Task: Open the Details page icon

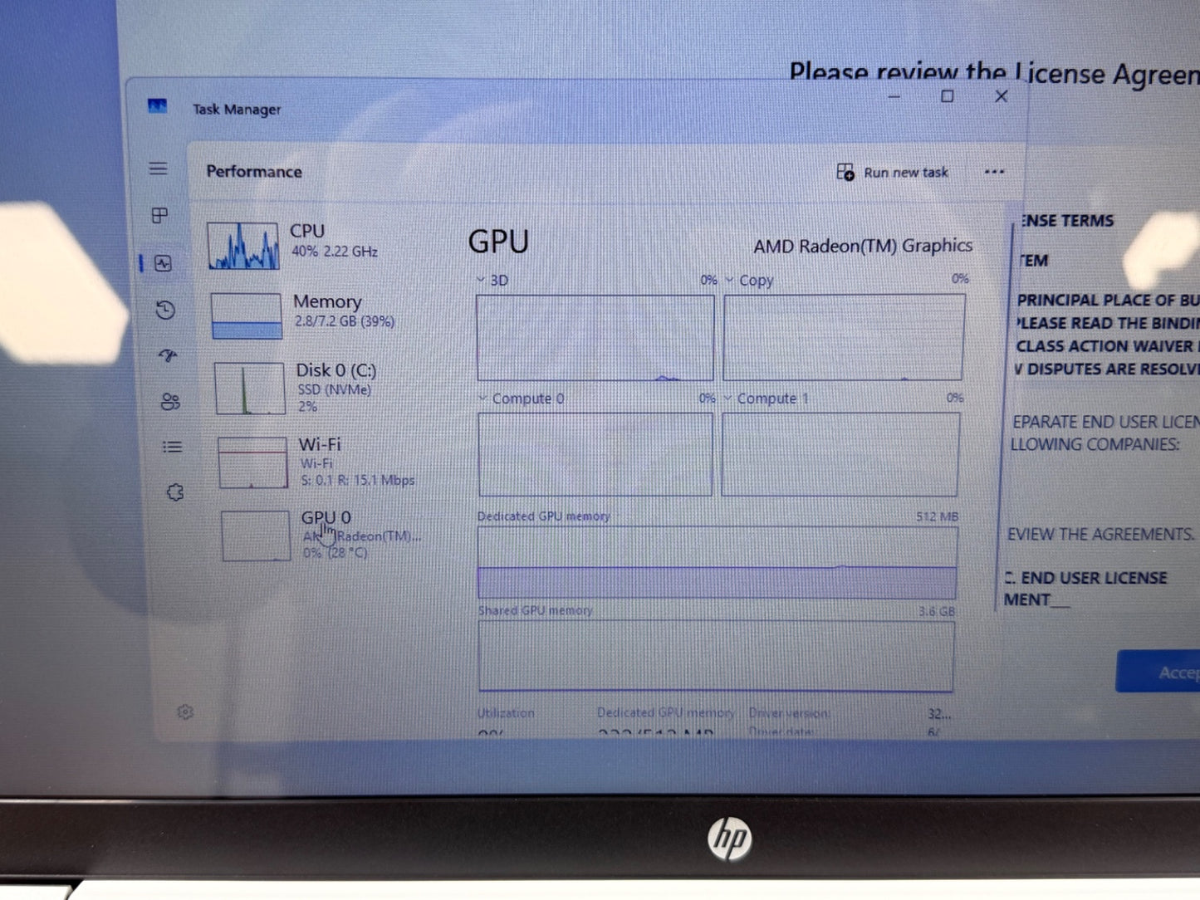Action: [x=172, y=447]
